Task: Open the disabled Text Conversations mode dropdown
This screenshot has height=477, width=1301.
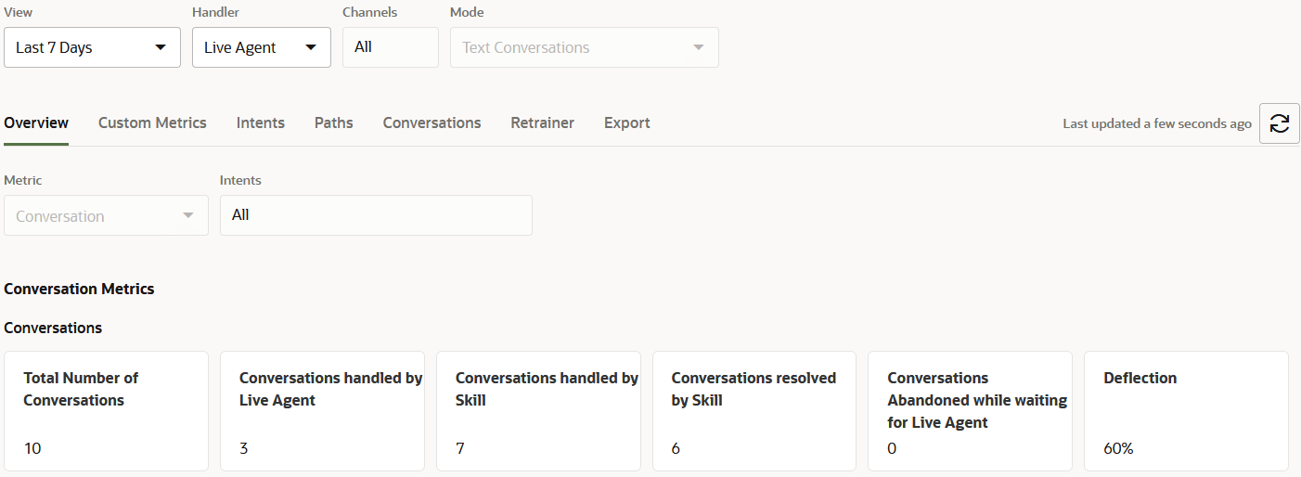Action: pos(584,47)
